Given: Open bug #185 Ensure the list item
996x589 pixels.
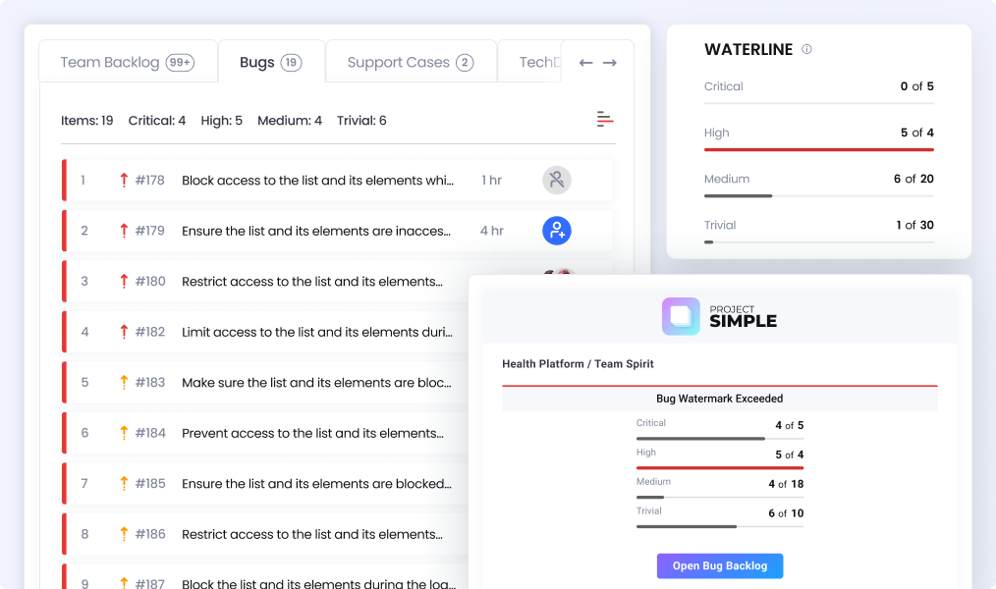Looking at the screenshot, I should [x=316, y=484].
